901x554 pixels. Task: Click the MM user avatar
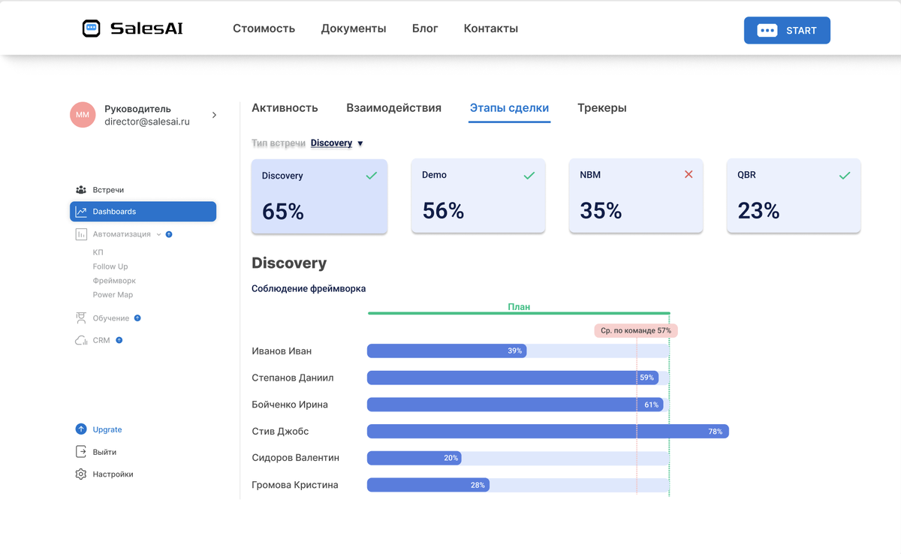pyautogui.click(x=83, y=115)
